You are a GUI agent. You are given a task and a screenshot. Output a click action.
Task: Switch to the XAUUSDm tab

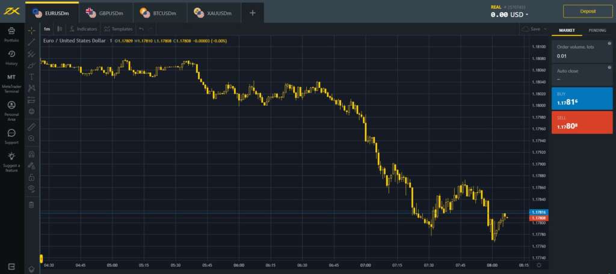214,13
